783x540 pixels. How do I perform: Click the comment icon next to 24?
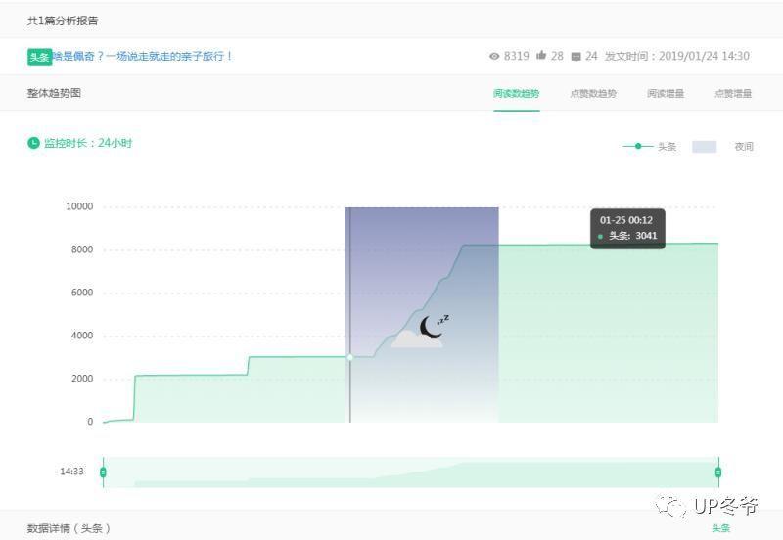[576, 57]
